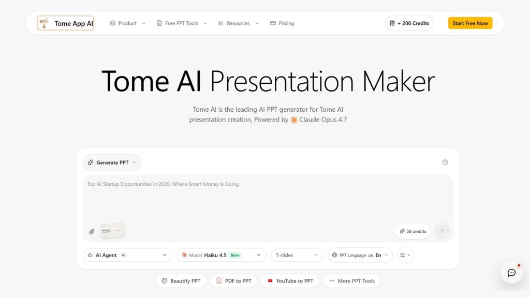Click the PDF to PPT button
Viewport: 530px width, 298px height.
(x=233, y=281)
